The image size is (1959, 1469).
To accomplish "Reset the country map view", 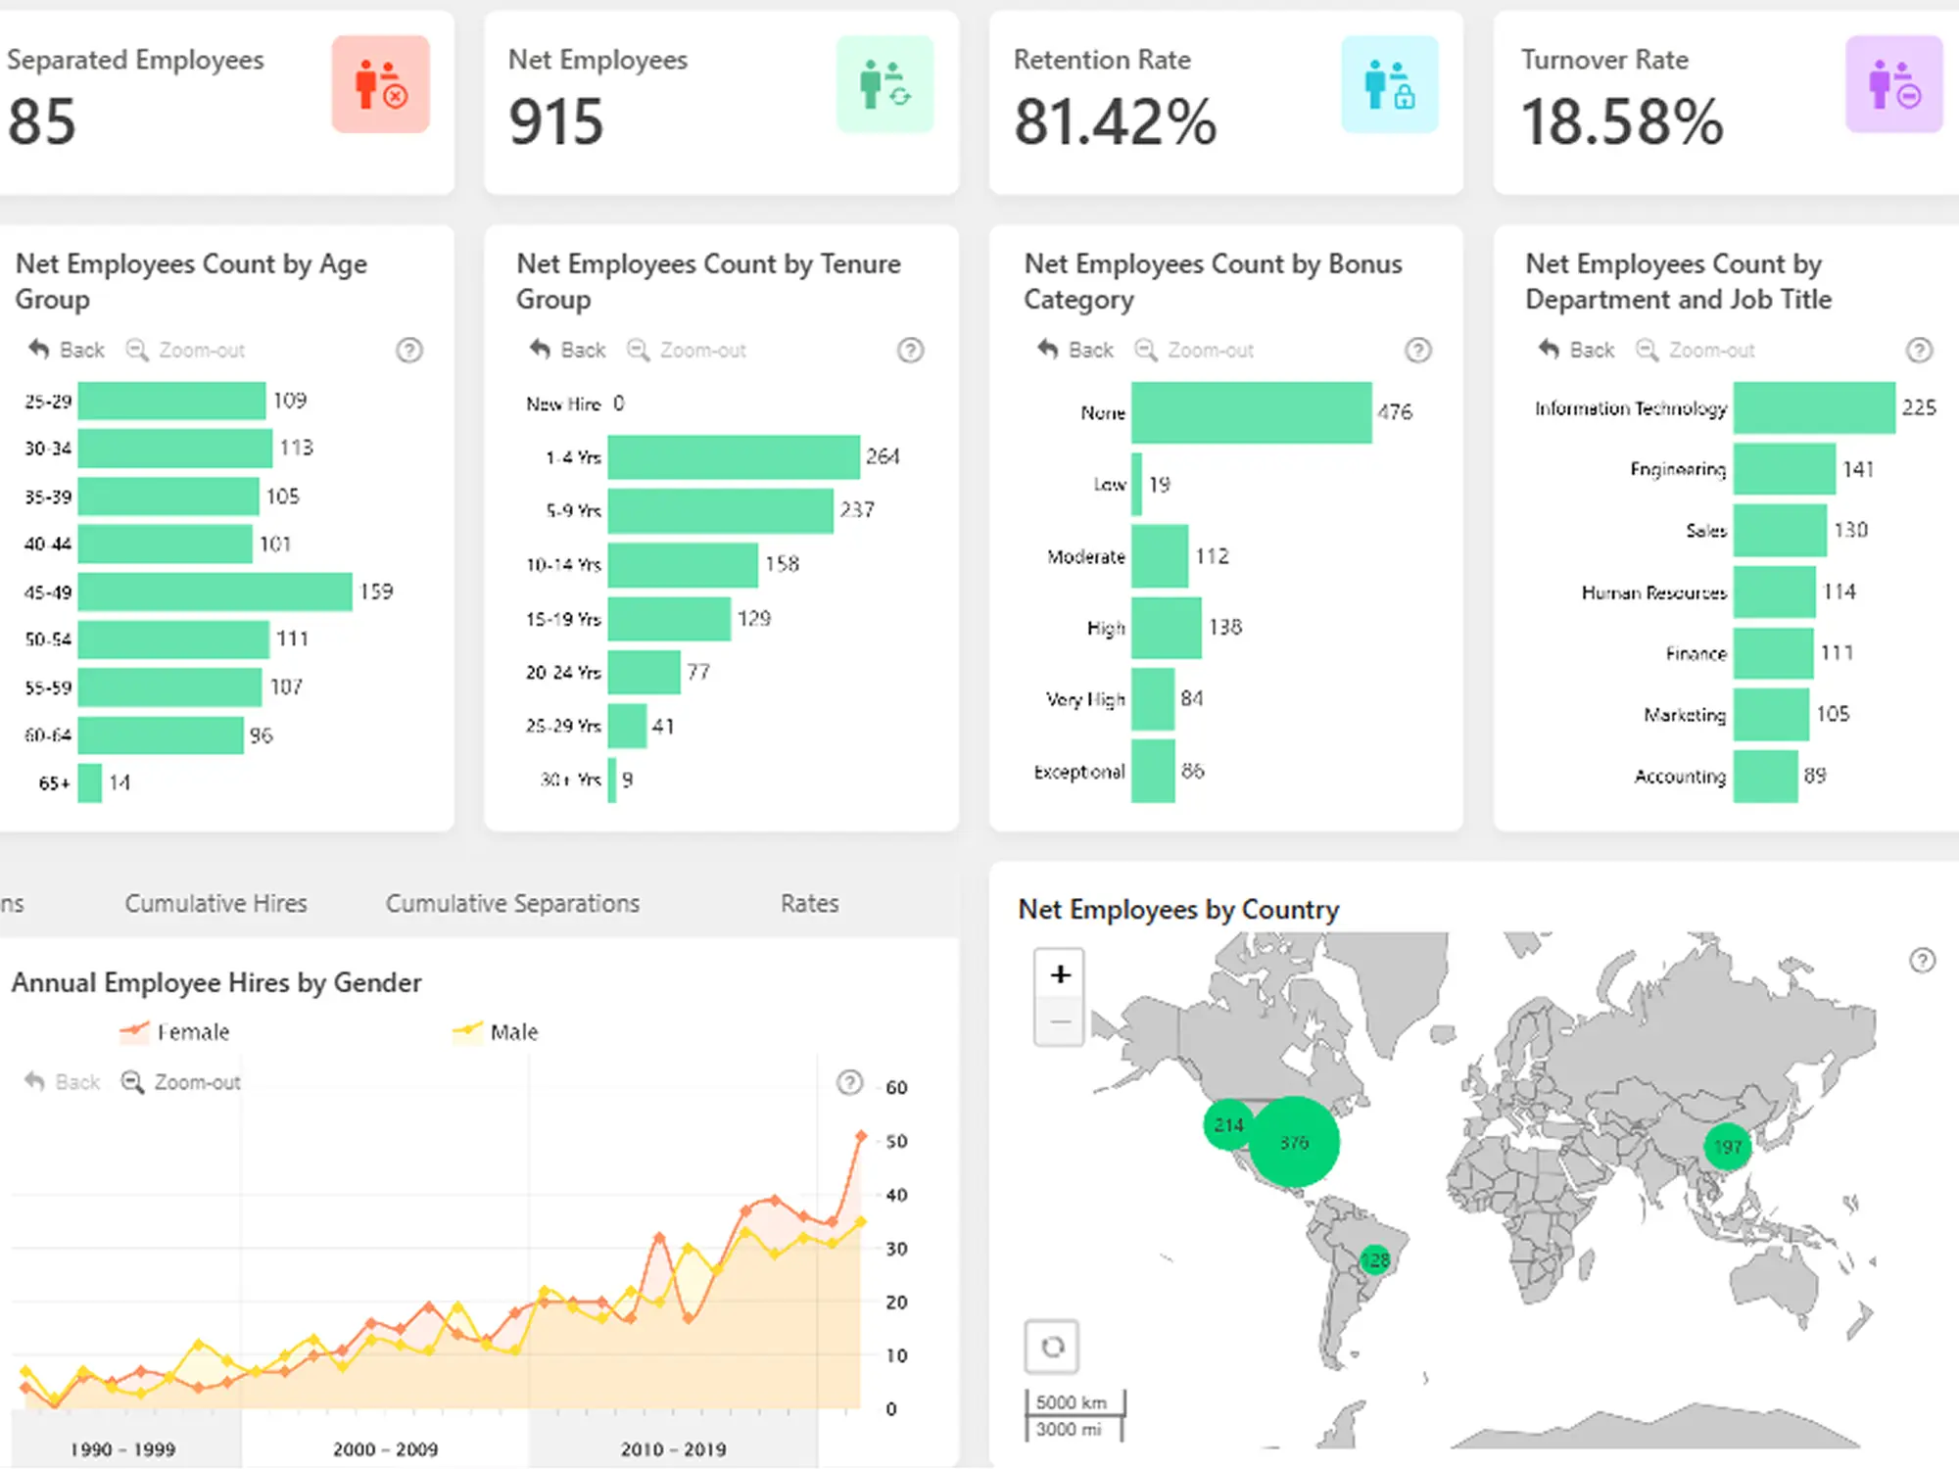I will pyautogui.click(x=1052, y=1347).
